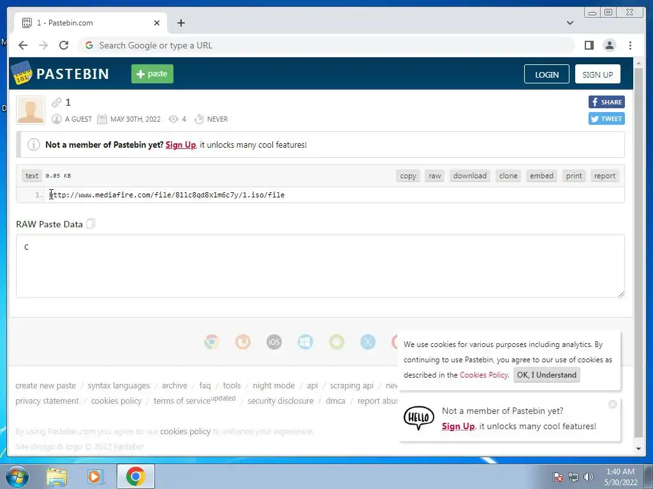Click inside RAW Paste Data textarea
The height and width of the screenshot is (489, 653).
click(x=320, y=266)
